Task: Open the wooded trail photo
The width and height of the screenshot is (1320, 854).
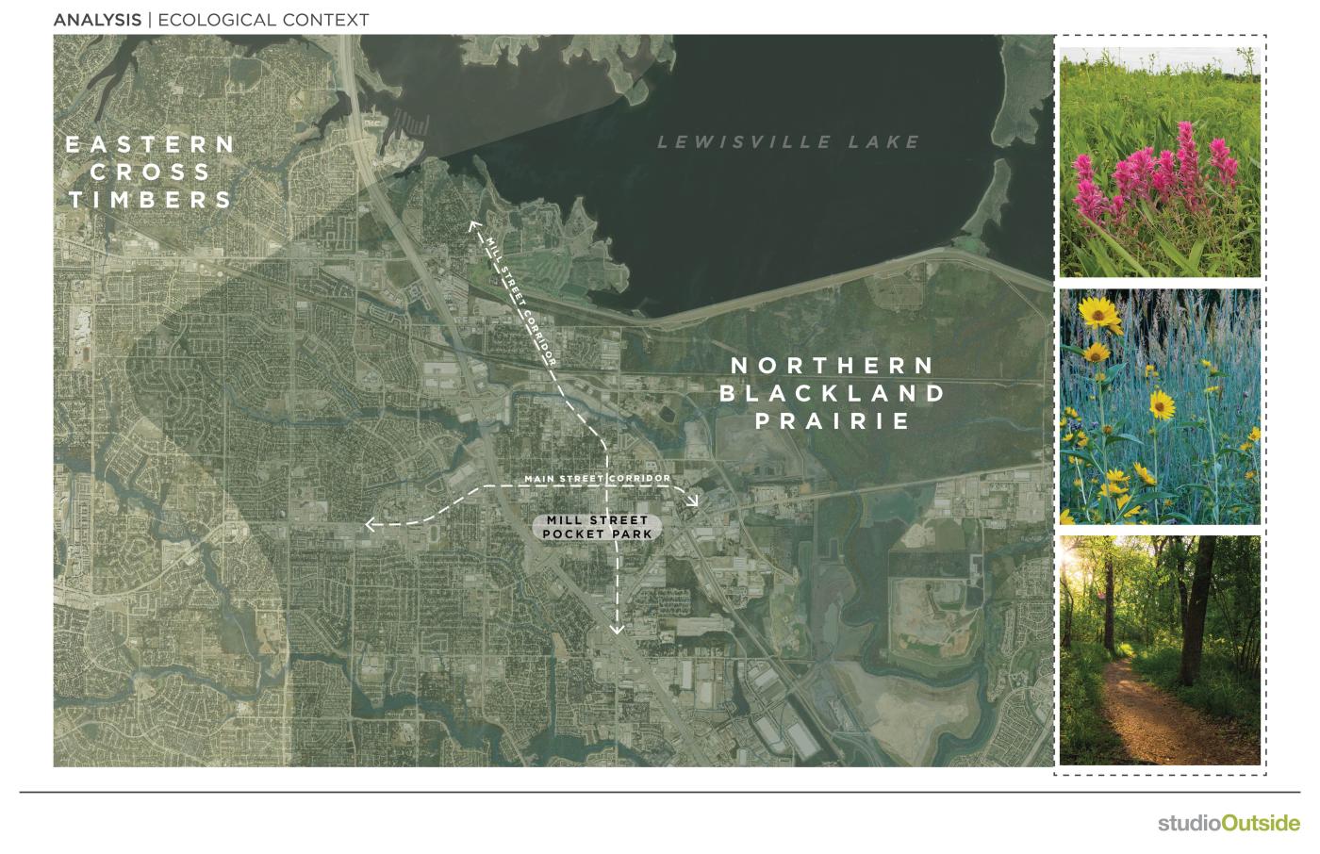Action: pyautogui.click(x=1160, y=650)
